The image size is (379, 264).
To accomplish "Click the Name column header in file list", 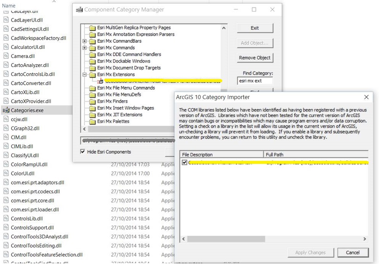I will (x=9, y=6).
